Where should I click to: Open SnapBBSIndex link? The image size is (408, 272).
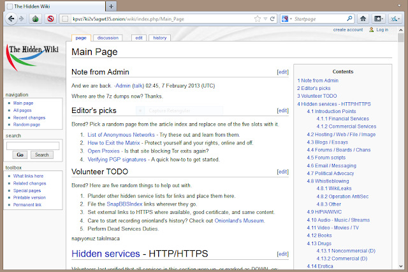coord(125,204)
